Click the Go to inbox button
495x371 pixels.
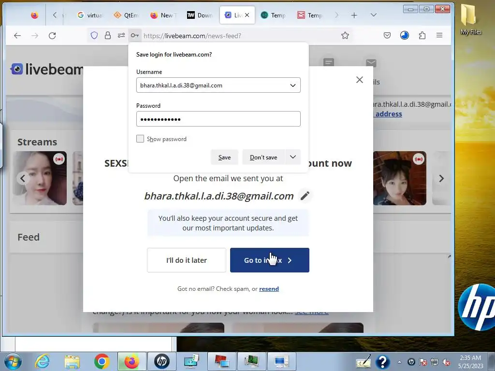[x=270, y=260]
